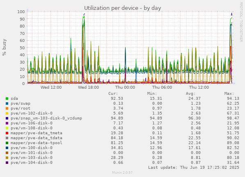Click the 50 y-axis tick label
245x177 pixels.
pos(22,48)
